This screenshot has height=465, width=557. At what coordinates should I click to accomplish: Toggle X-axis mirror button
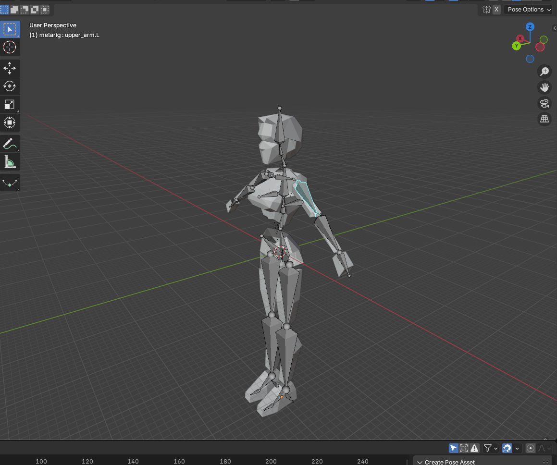[x=496, y=10]
